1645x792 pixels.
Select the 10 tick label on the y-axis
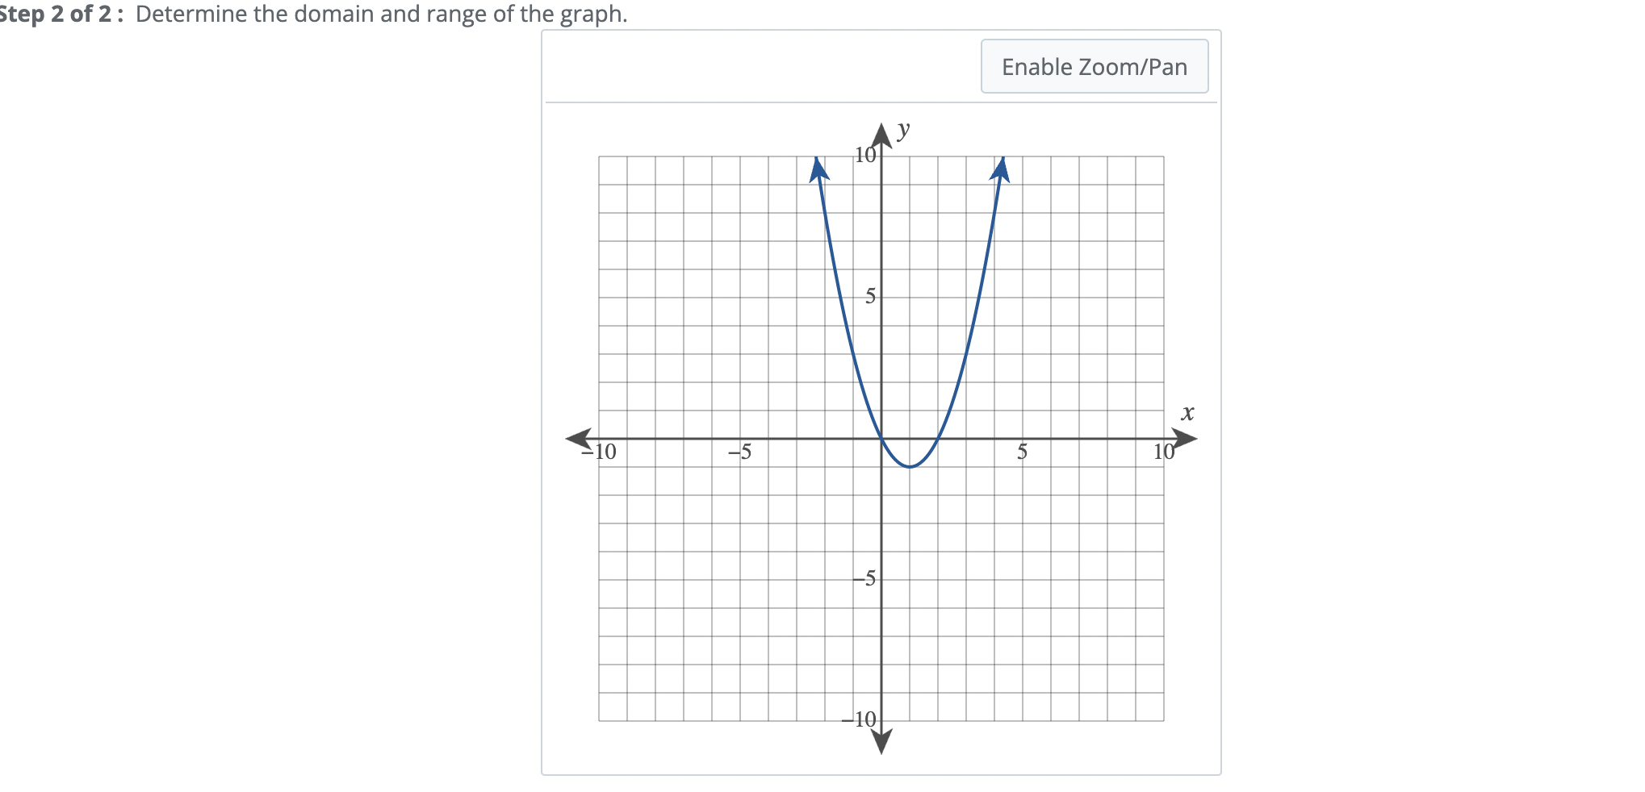click(865, 154)
